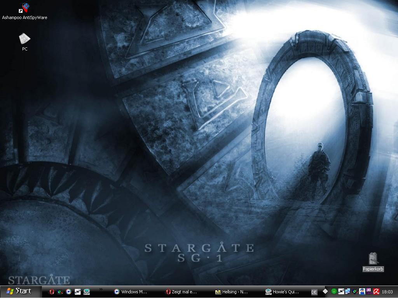This screenshot has width=398, height=298.
Task: Launch the green globe quick launch icon
Action: [x=60, y=292]
